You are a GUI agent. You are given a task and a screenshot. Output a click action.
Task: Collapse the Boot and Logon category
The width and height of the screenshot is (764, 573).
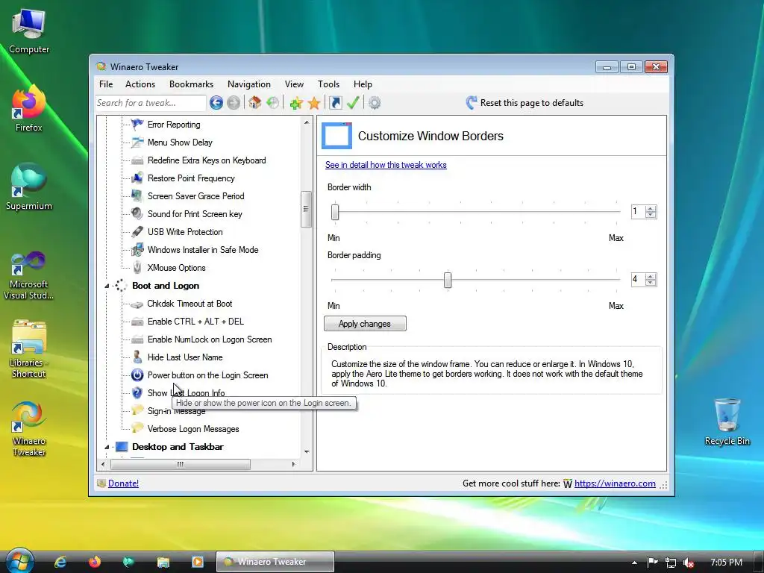tap(107, 286)
